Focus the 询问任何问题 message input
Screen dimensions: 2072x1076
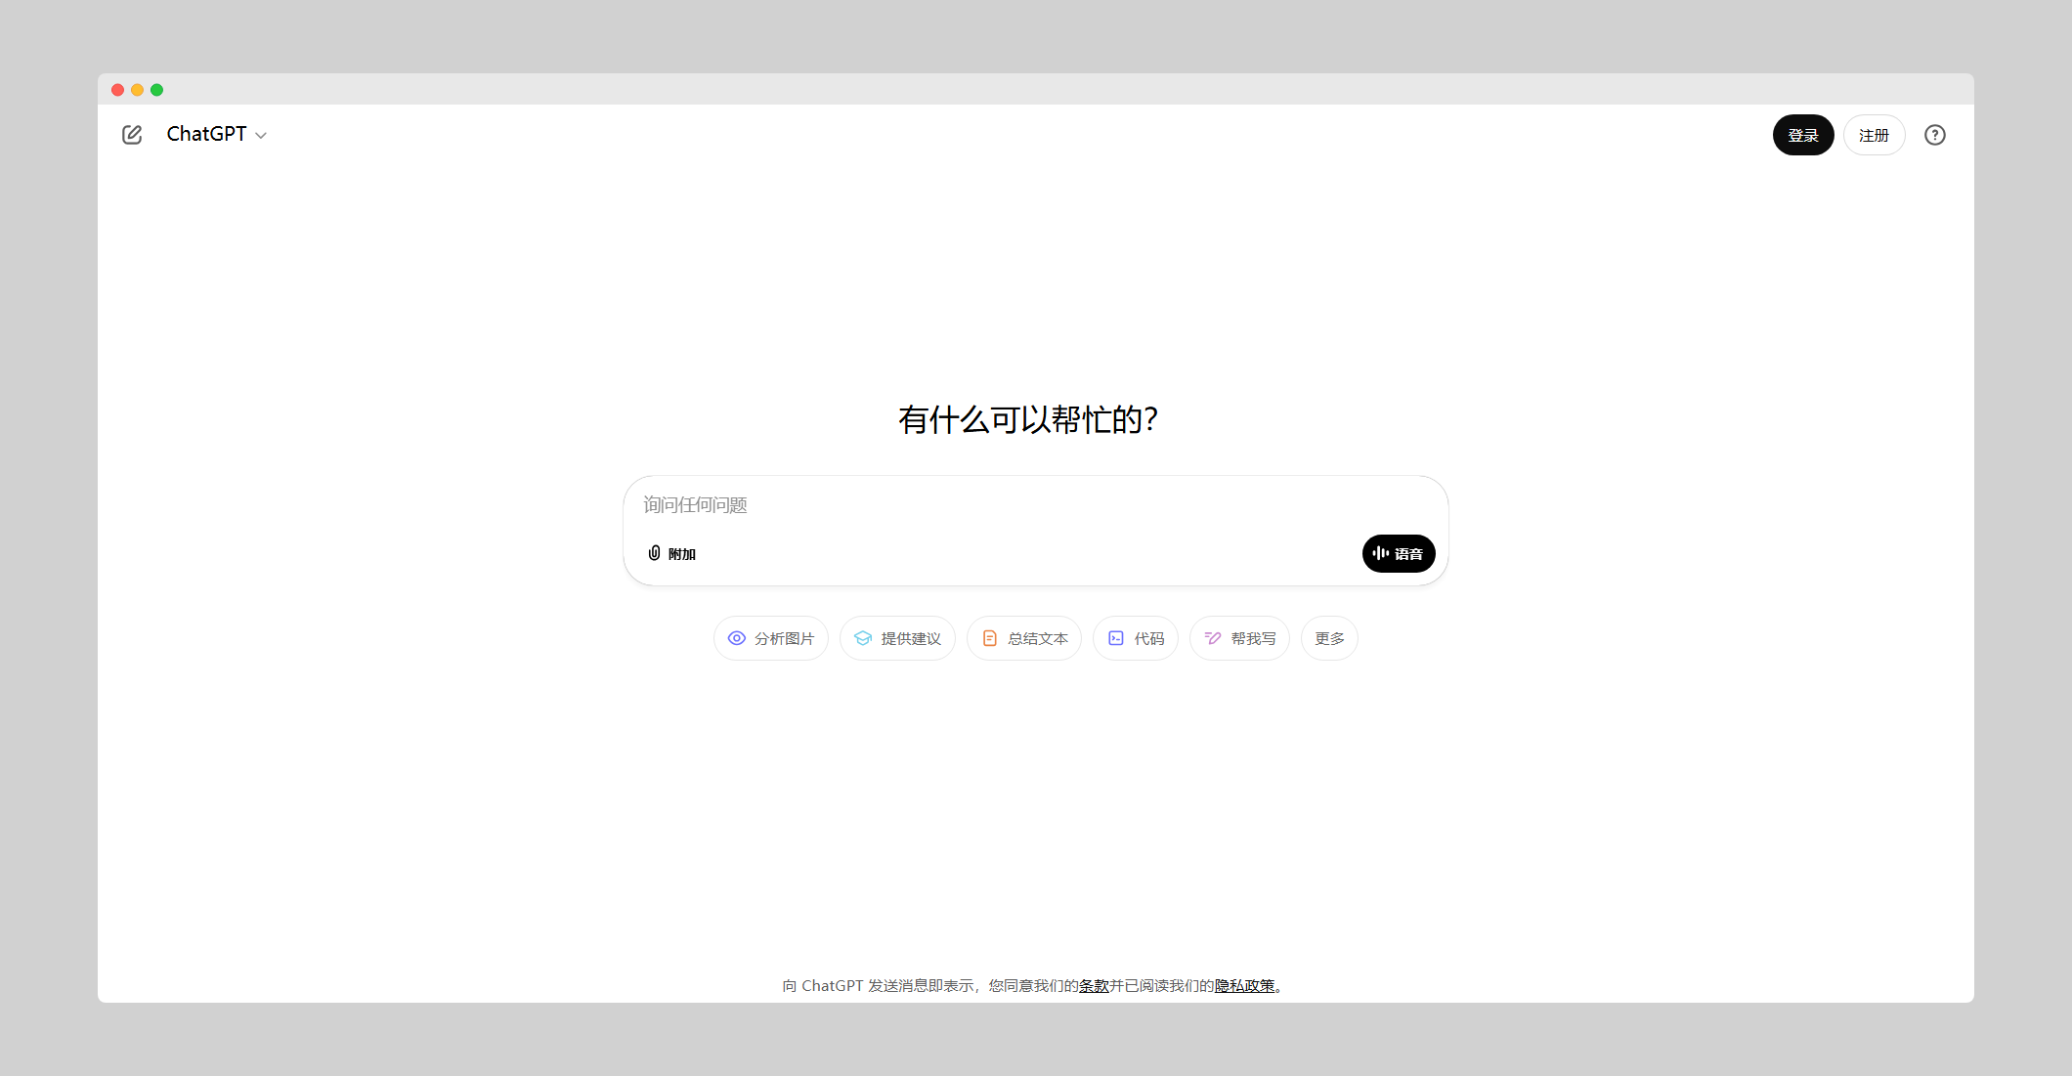click(1034, 505)
